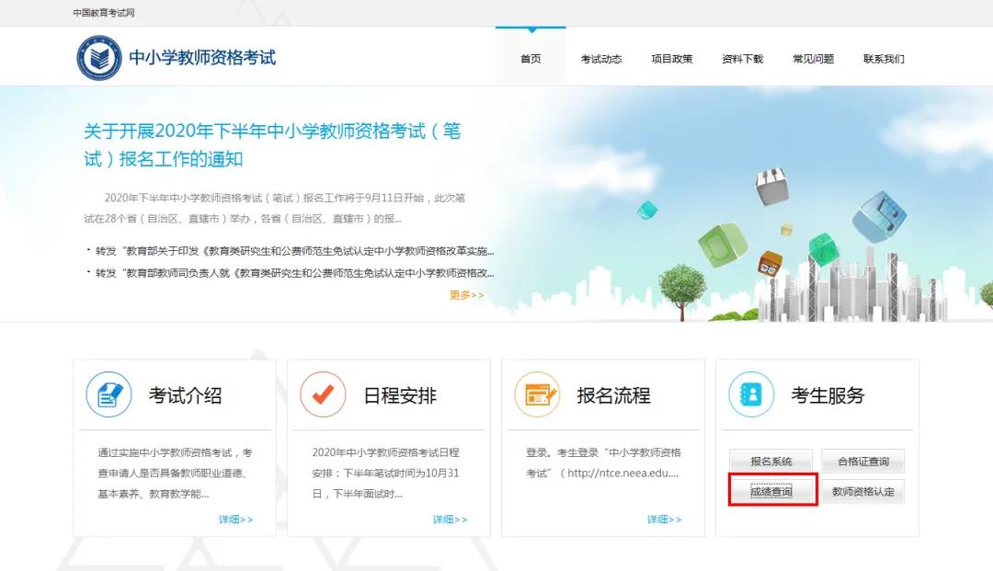Click the 报名流程 orange form icon
The height and width of the screenshot is (571, 993).
pyautogui.click(x=537, y=395)
